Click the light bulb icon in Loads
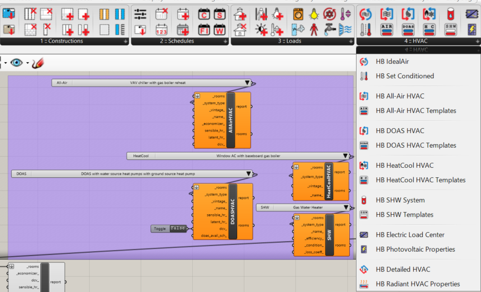The image size is (481, 292). [x=314, y=14]
